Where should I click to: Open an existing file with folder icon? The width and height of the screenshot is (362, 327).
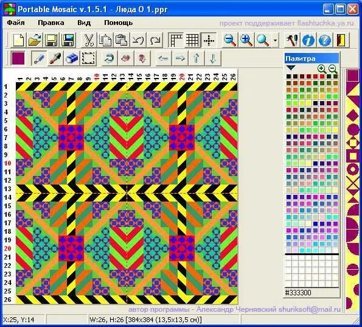click(35, 40)
